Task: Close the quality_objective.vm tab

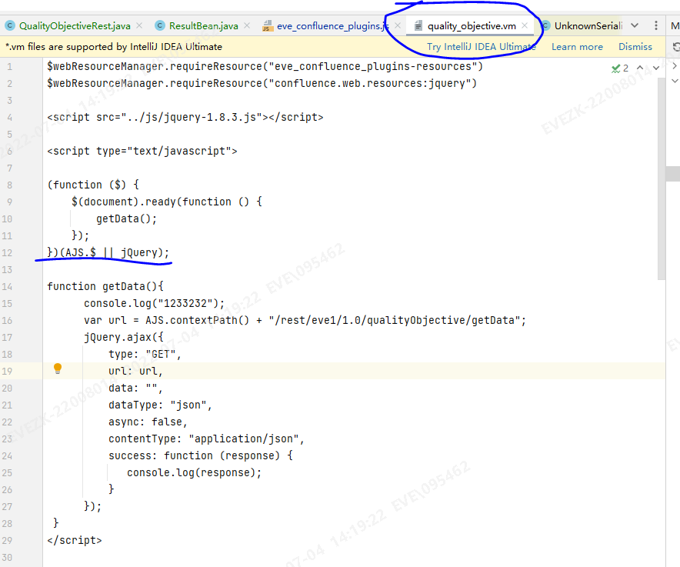Action: point(525,25)
